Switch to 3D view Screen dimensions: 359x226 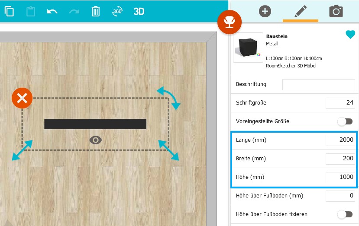pyautogui.click(x=139, y=11)
